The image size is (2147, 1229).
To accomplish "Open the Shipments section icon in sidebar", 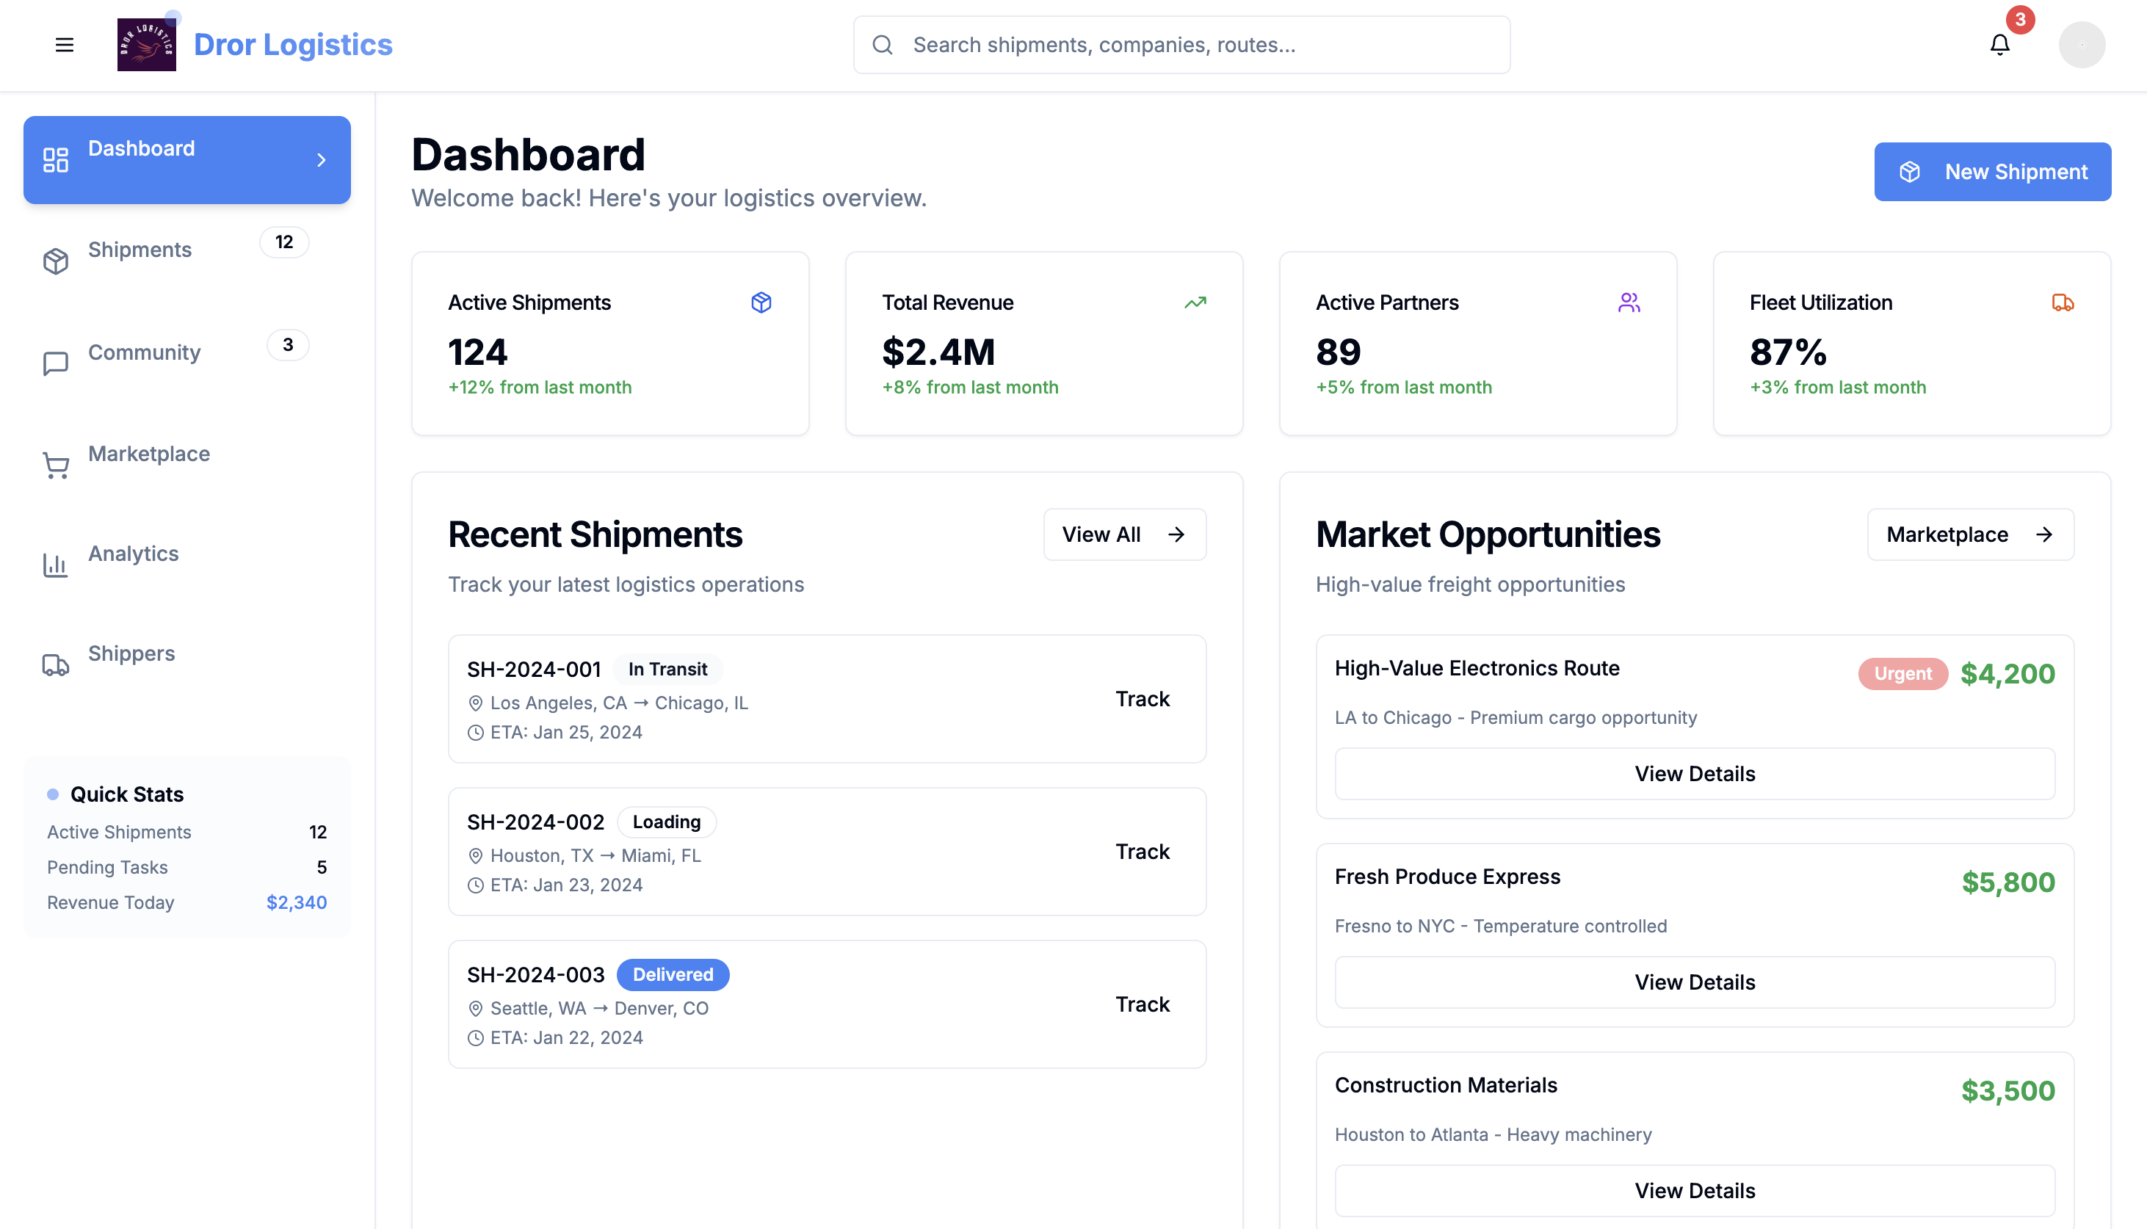I will (x=55, y=260).
